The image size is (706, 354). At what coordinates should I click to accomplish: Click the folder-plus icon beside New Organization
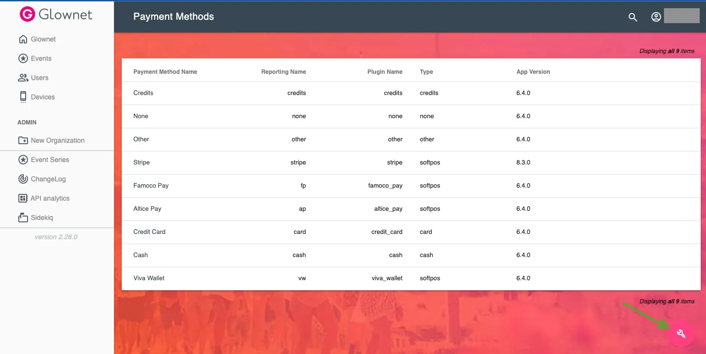click(x=23, y=140)
